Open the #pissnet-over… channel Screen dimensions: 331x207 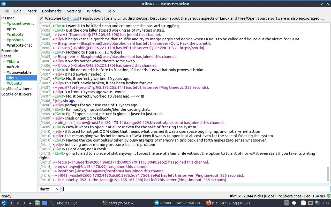(20, 24)
